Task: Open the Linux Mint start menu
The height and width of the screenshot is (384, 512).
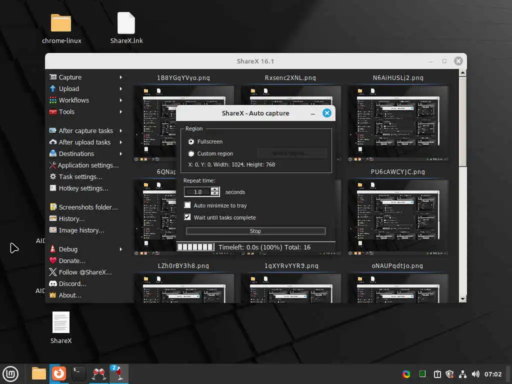Action: click(11, 374)
